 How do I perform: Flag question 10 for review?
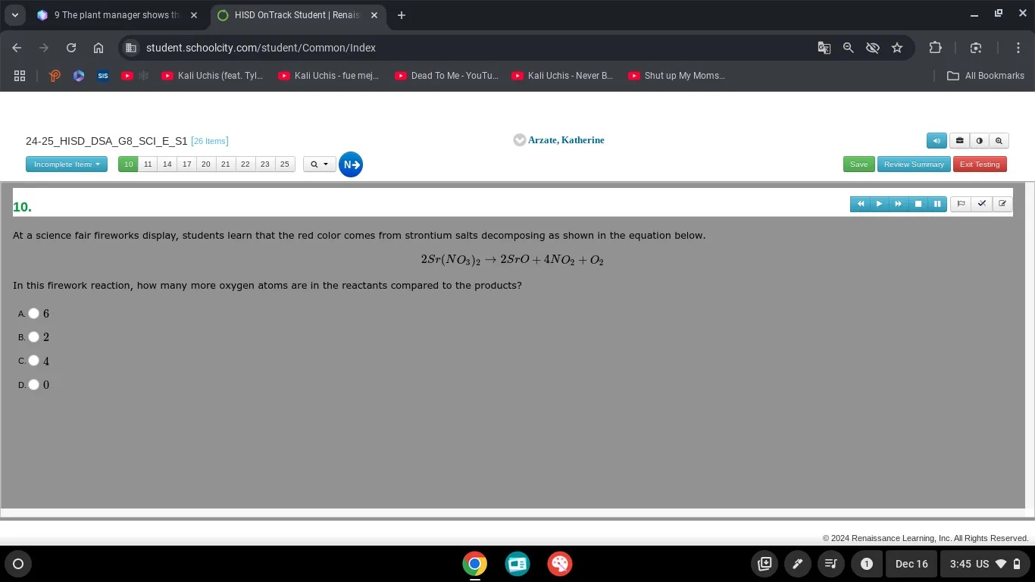pos(961,204)
